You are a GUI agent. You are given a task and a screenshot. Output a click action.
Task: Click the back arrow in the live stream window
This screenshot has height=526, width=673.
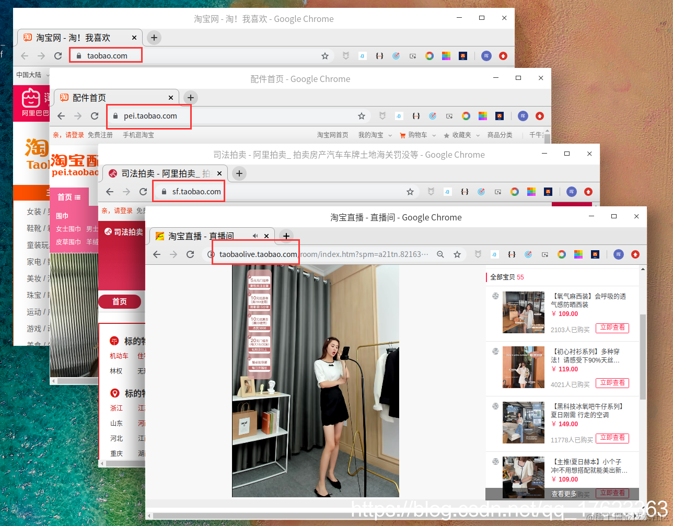(x=157, y=254)
